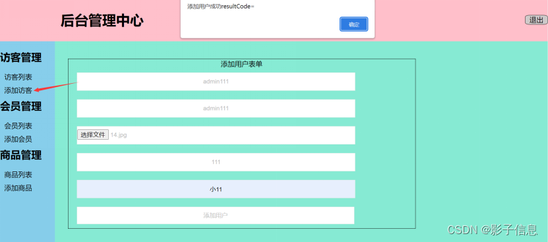This screenshot has width=548, height=242.
Task: Open the 添加会员 link
Action: tap(18, 139)
